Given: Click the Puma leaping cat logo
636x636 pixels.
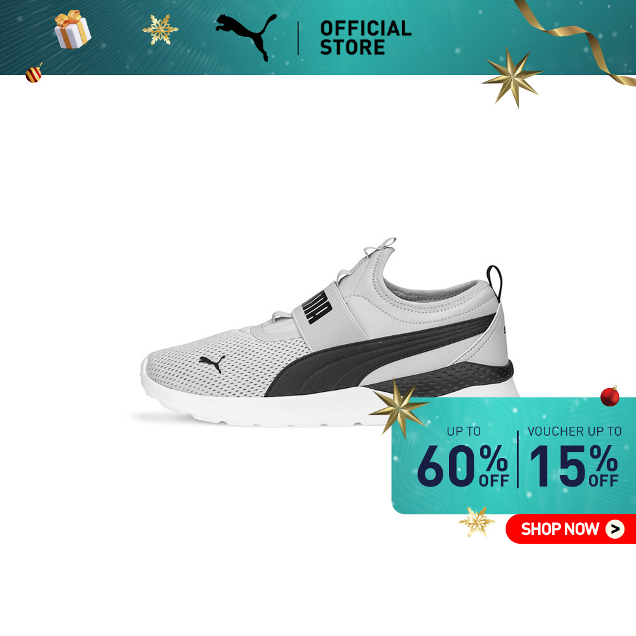Looking at the screenshot, I should coord(245,37).
